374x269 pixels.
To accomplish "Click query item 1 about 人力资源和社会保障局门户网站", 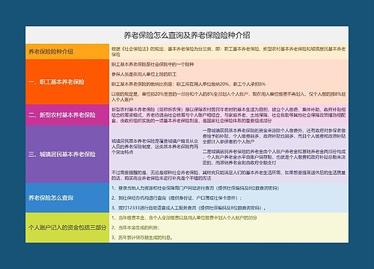I will (195, 188).
